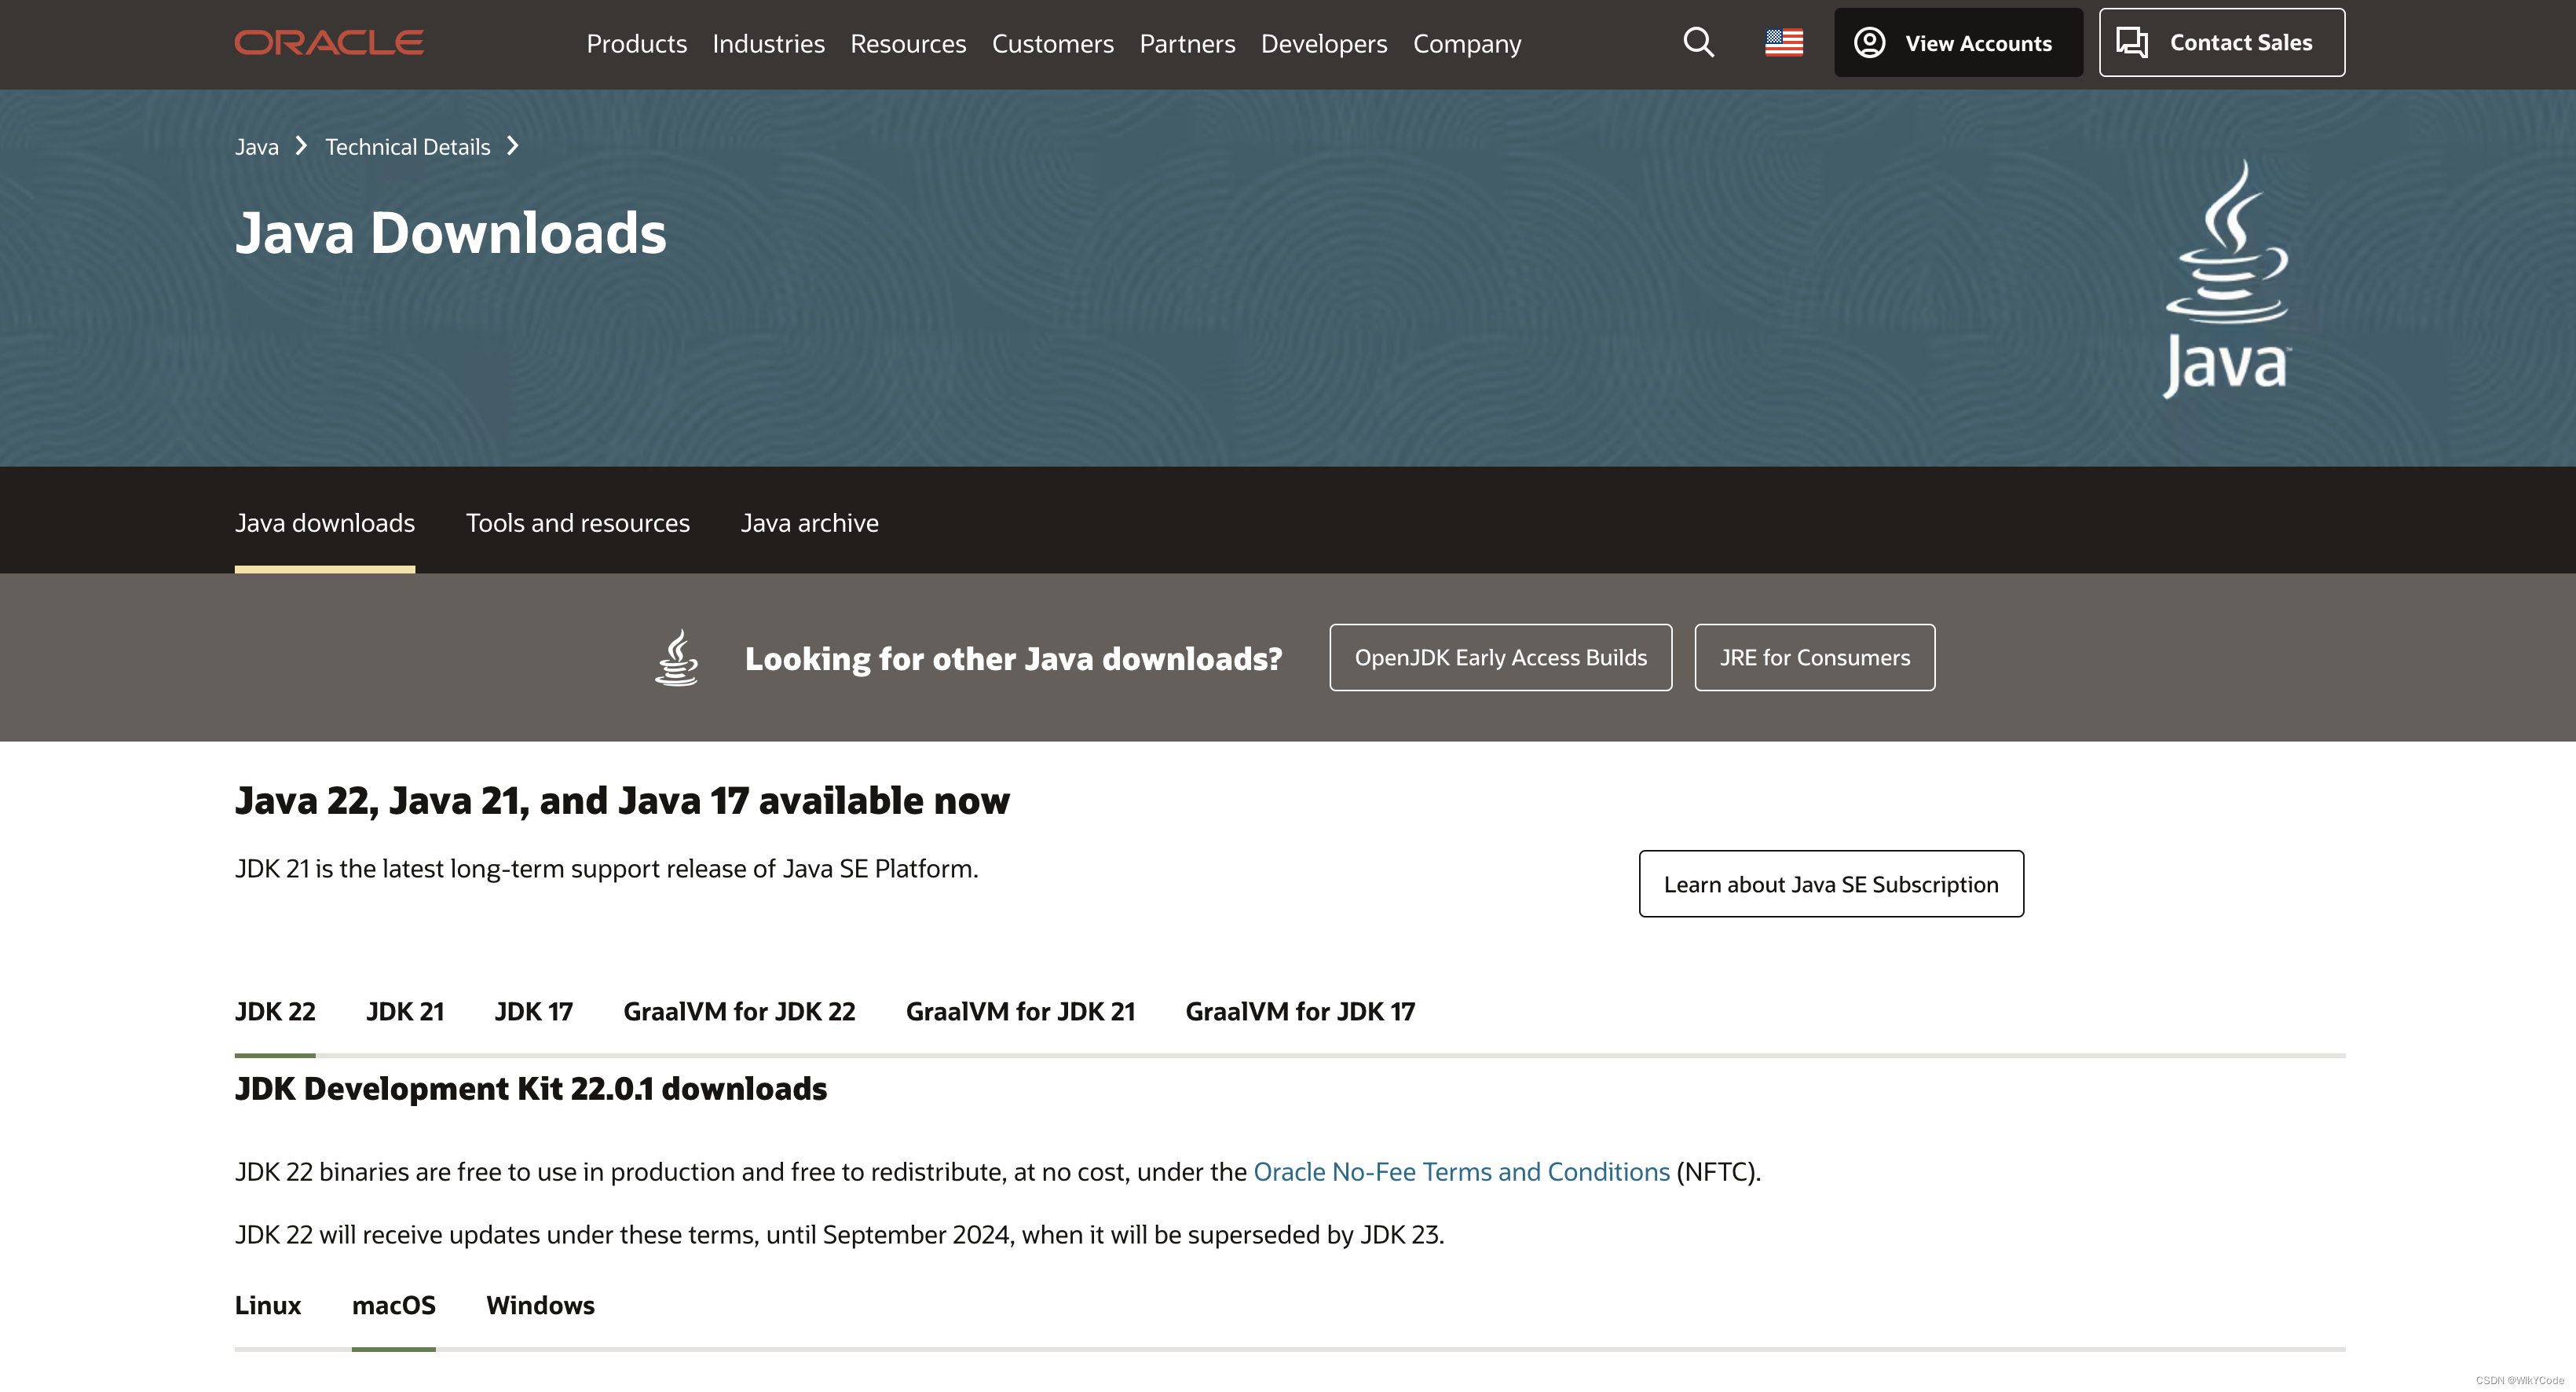Click the chevron after Technical Details breadcrumb
The height and width of the screenshot is (1392, 2576).
coord(513,146)
